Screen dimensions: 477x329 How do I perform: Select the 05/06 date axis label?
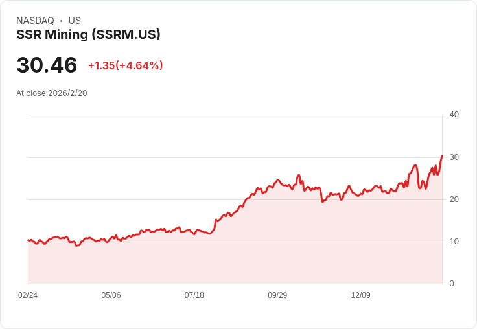click(111, 295)
